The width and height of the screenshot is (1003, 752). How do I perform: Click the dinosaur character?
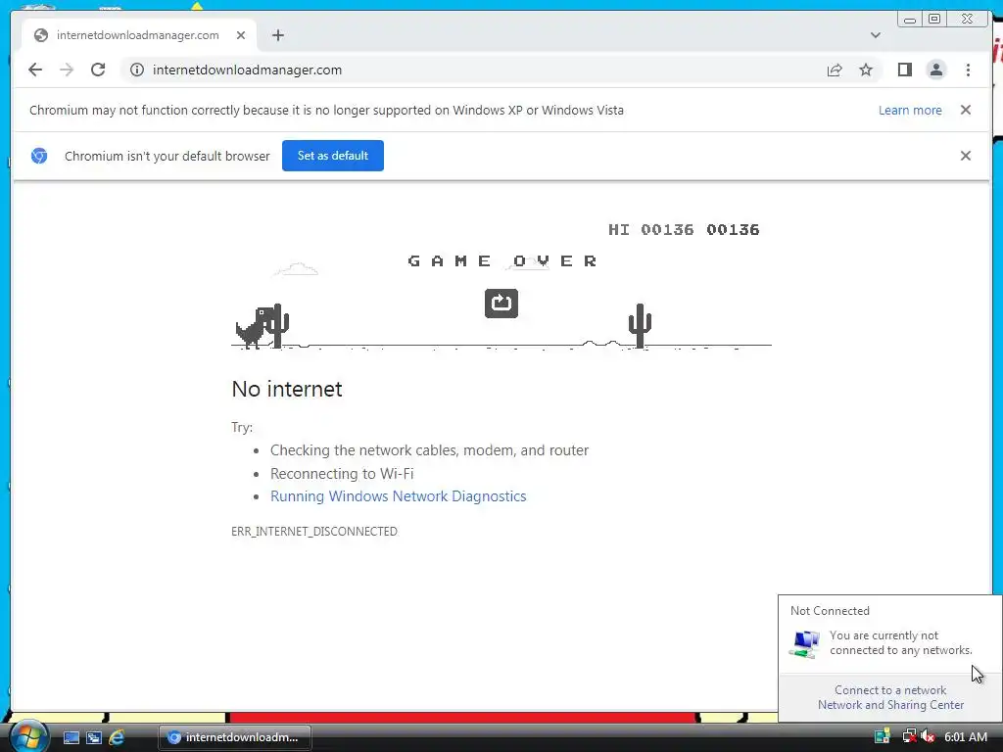tap(252, 327)
